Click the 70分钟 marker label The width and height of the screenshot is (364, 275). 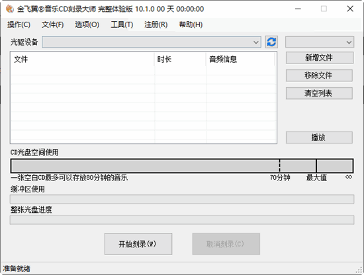coord(280,178)
